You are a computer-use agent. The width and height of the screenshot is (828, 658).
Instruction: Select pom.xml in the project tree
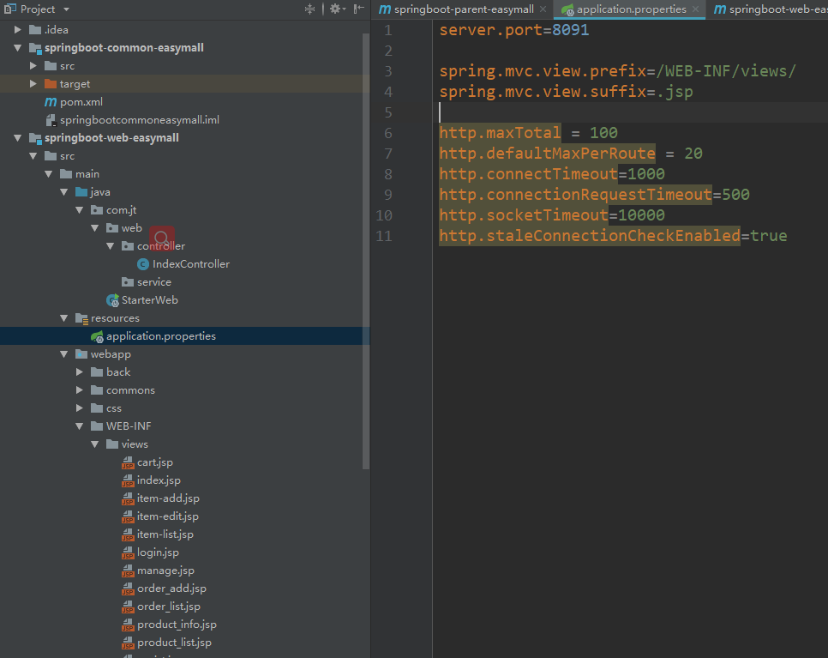(81, 101)
